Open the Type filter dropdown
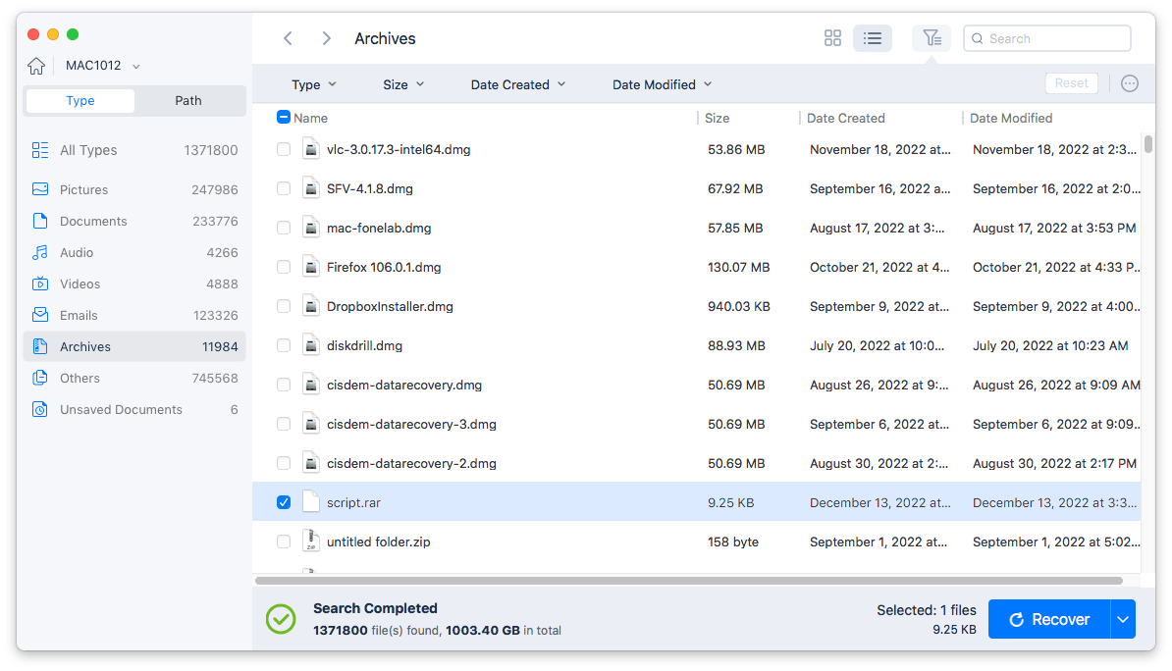 tap(312, 84)
